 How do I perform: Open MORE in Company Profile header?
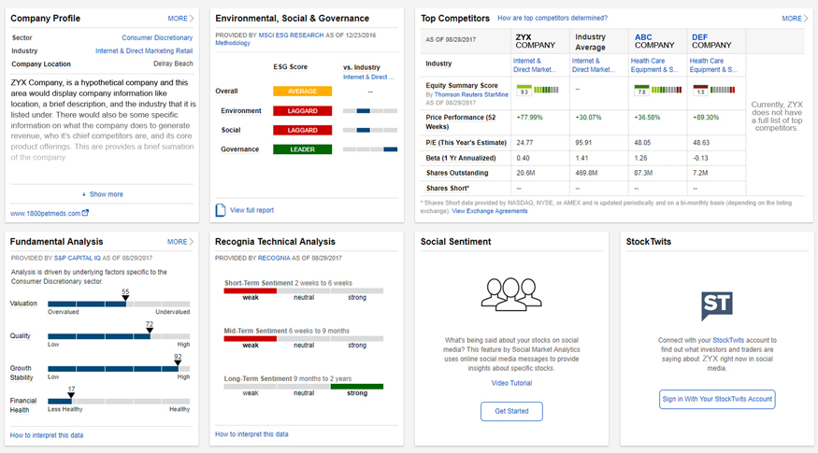click(180, 19)
